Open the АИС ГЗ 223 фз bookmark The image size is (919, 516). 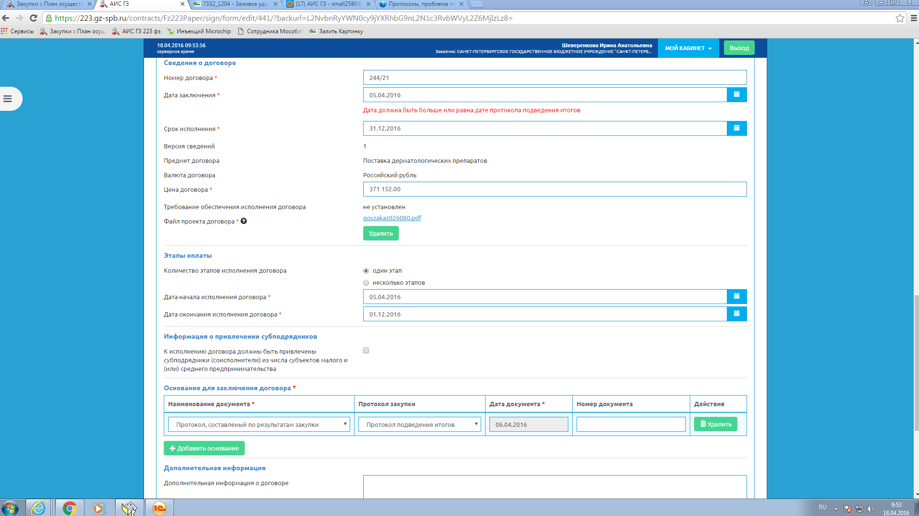click(x=136, y=31)
